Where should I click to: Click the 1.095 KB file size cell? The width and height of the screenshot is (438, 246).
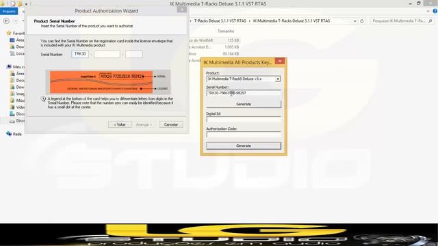coord(231,47)
